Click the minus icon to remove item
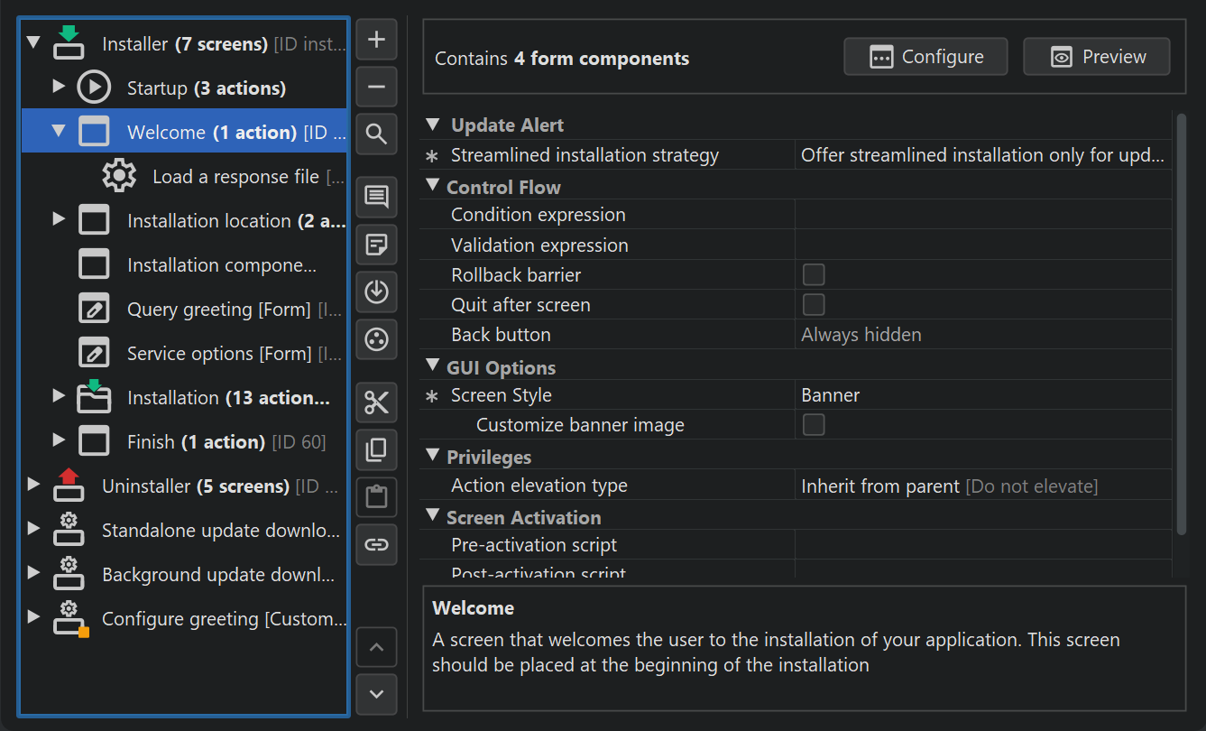Image resolution: width=1206 pixels, height=731 pixels. (377, 88)
